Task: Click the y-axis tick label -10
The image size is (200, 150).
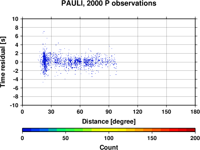Action: tap(14, 105)
